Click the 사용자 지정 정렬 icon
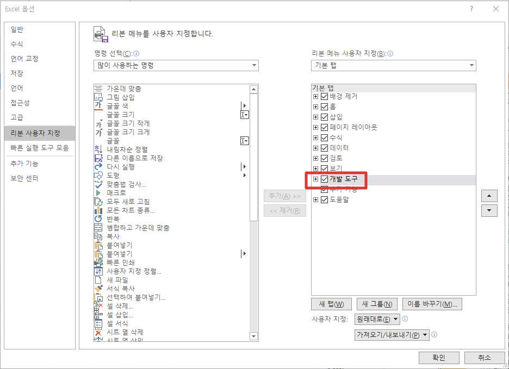Screen dimensions: 509x369 (x=98, y=271)
